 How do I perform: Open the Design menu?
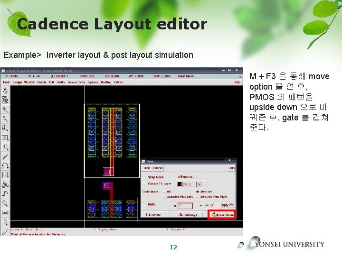pyautogui.click(x=17, y=82)
